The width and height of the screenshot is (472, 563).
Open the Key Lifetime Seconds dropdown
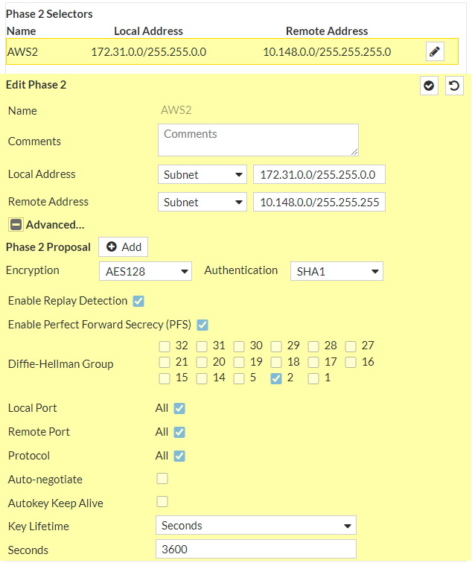coord(256,525)
